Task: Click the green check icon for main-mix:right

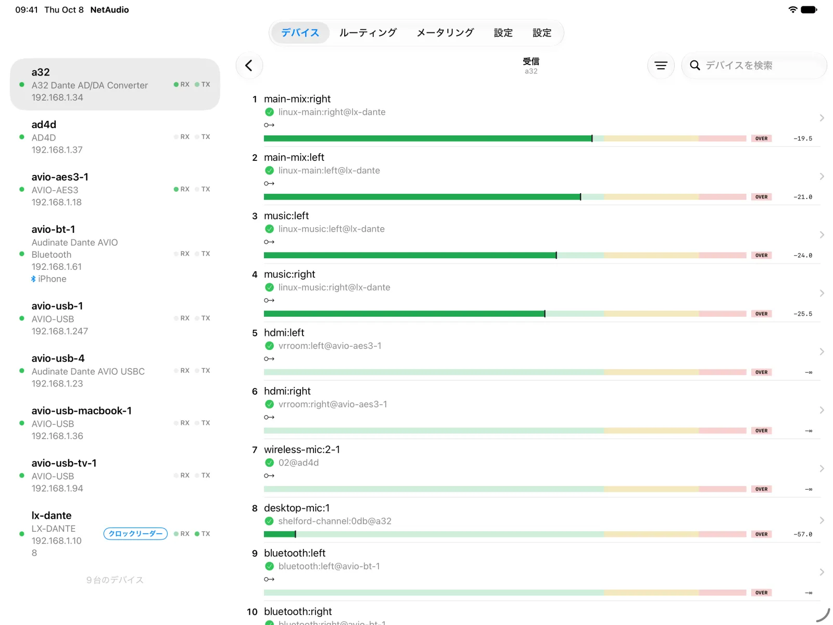Action: click(270, 112)
